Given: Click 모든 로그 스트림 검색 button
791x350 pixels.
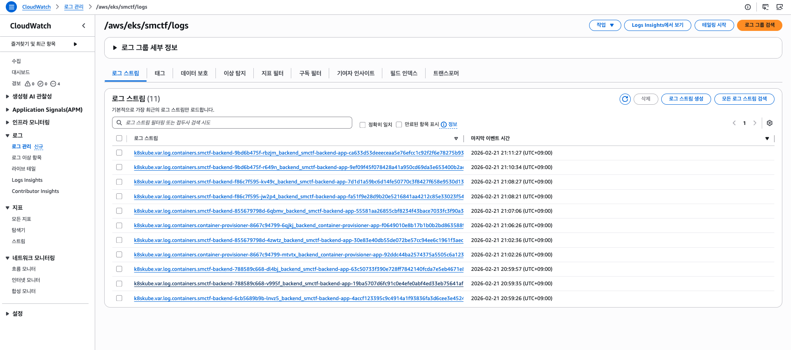Looking at the screenshot, I should [x=744, y=99].
